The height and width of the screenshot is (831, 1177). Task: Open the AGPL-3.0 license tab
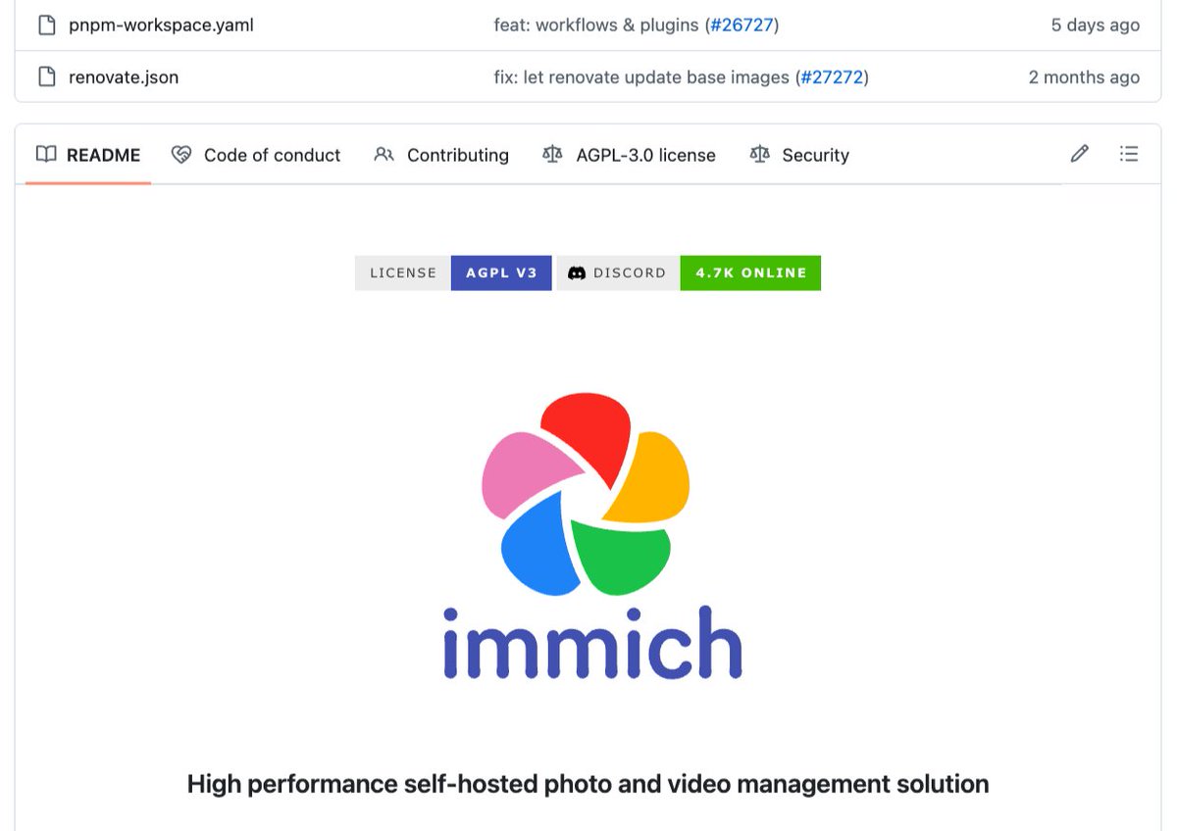[629, 155]
